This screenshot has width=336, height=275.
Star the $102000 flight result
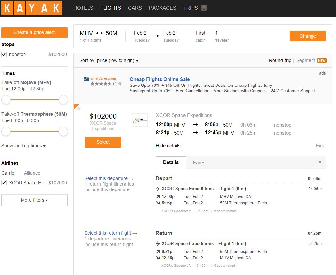[x=79, y=109]
